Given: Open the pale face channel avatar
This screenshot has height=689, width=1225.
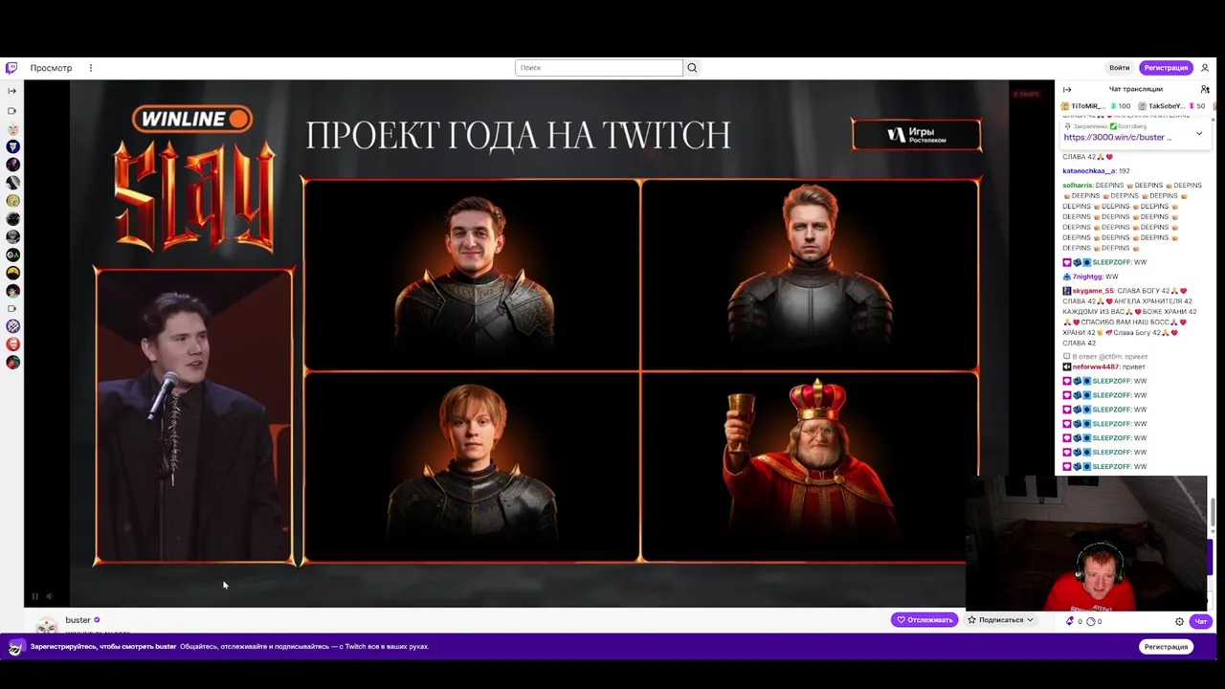Looking at the screenshot, I should (12, 128).
